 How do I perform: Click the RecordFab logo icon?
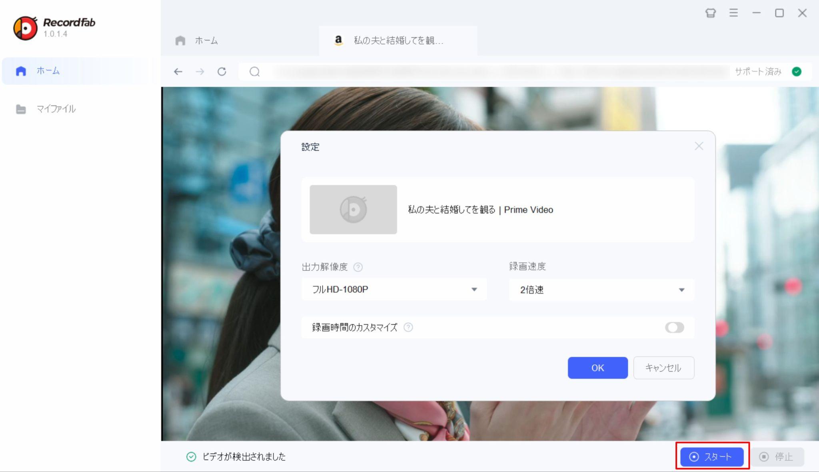pyautogui.click(x=25, y=28)
